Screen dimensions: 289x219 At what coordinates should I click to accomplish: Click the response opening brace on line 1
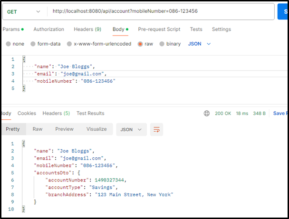coord(24,143)
